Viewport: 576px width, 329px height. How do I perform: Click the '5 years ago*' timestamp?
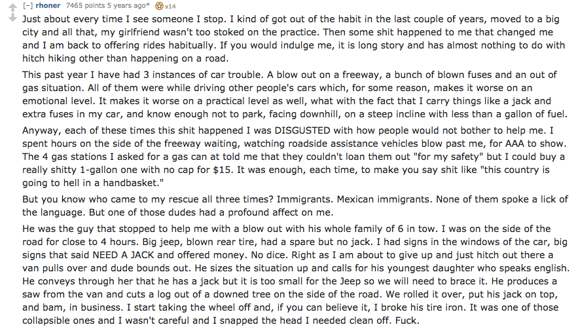[x=125, y=5]
